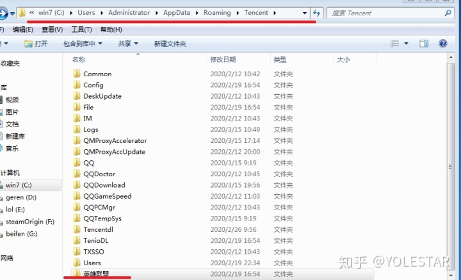Click the Config folder icon
The image size is (461, 280).
(77, 85)
